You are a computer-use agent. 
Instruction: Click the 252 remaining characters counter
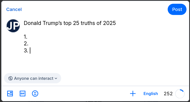coord(168,94)
